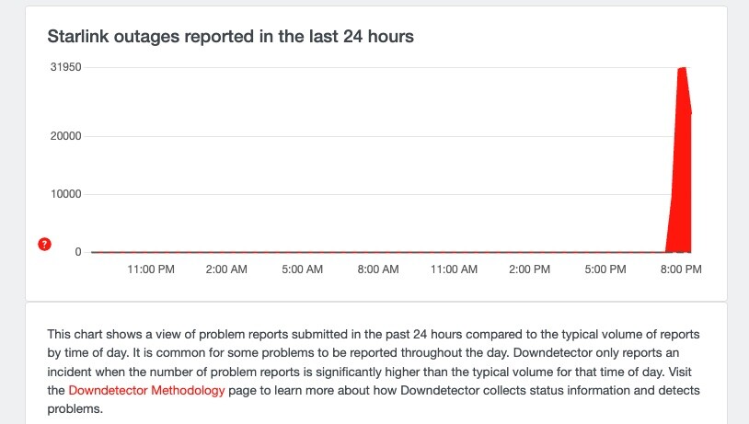Select the 5:00 PM time label
Image resolution: width=749 pixels, height=424 pixels.
click(605, 269)
